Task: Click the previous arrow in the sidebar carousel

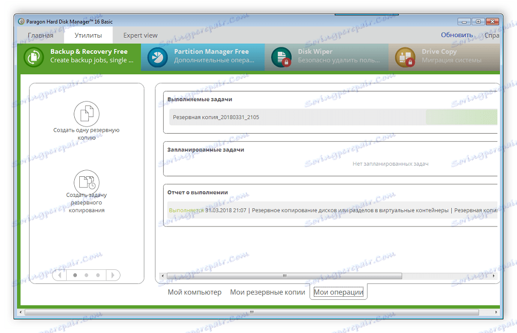Action: (60, 275)
